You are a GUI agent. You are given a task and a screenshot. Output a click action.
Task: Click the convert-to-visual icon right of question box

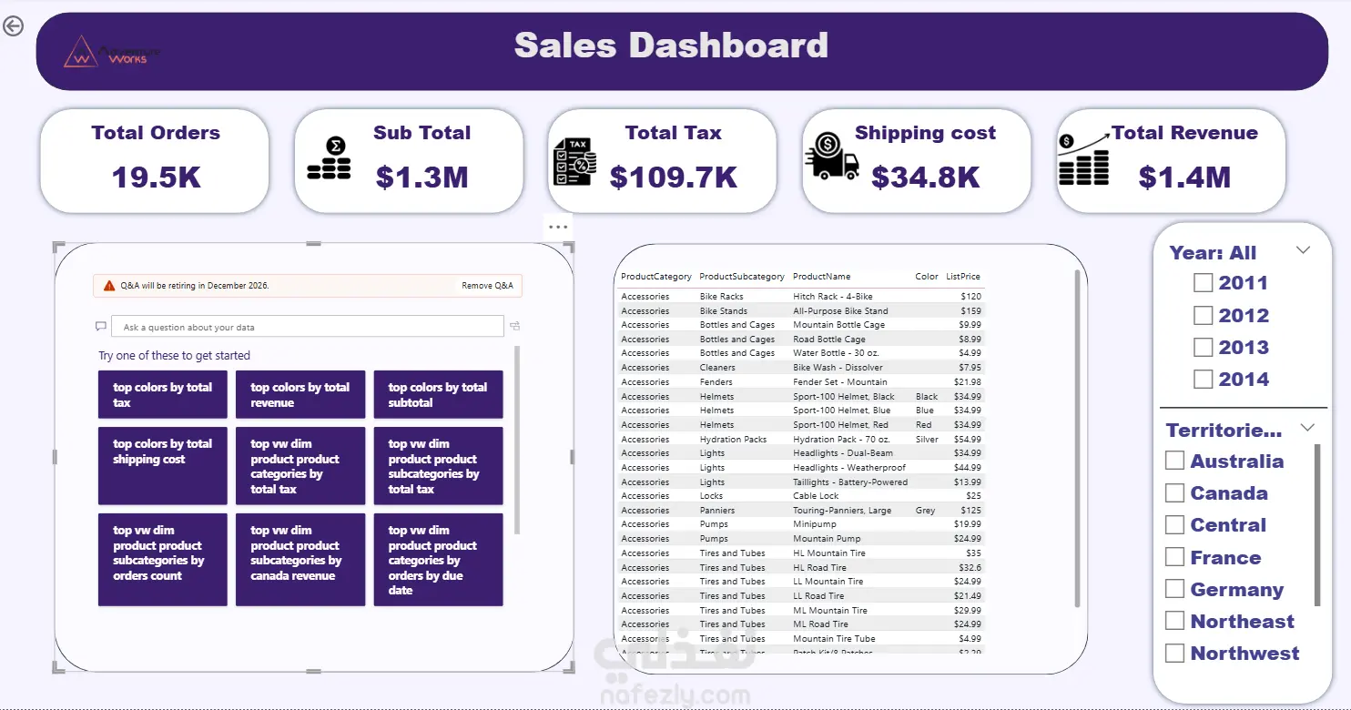click(515, 327)
